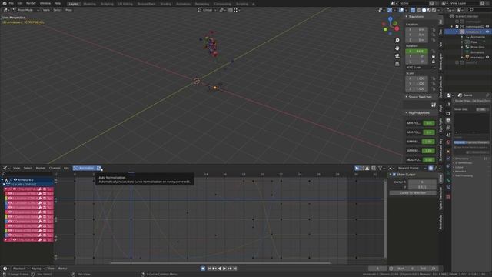
Task: Open the properties editor Tool tab icon
Action: tap(448, 105)
